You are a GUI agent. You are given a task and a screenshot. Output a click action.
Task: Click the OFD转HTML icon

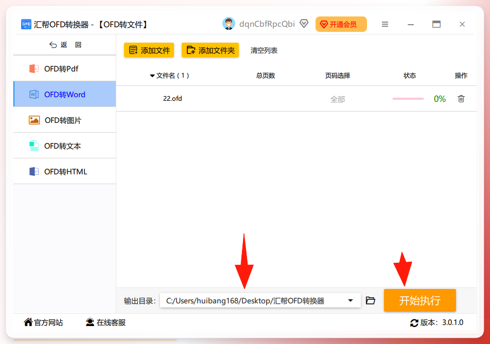coord(34,171)
